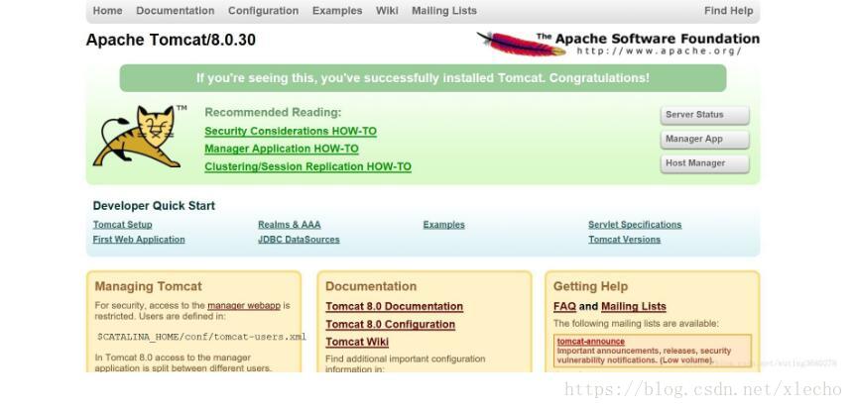Click the successfully installed Tomcat congratulations banner
This screenshot has height=409, width=853.
(423, 78)
